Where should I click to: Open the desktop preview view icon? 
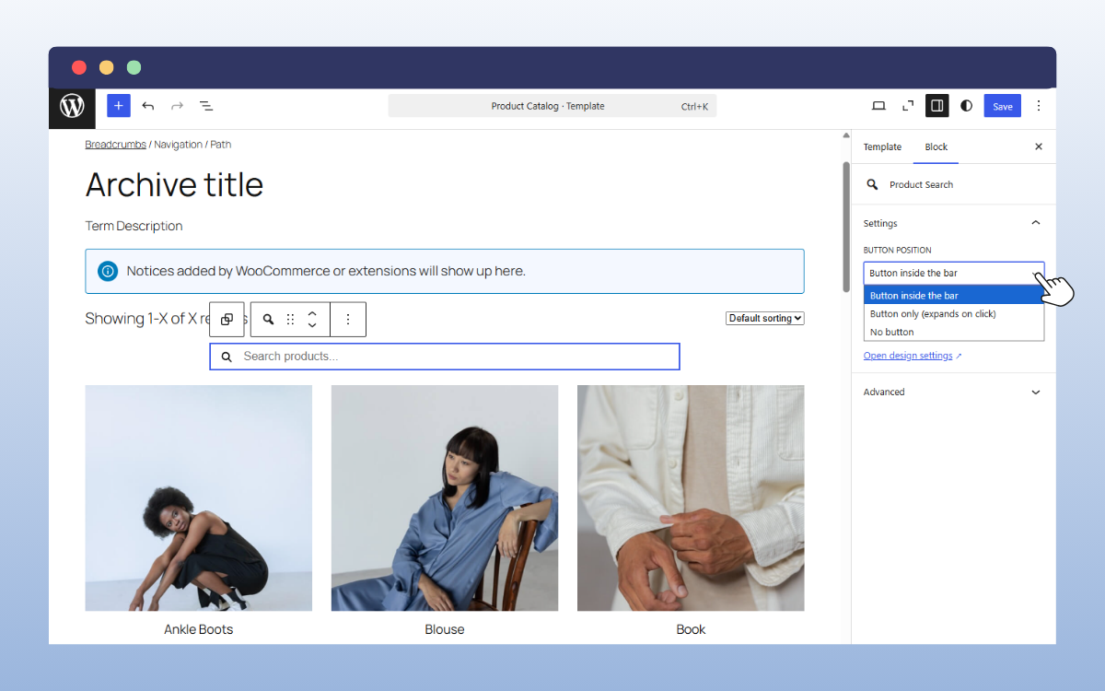(878, 106)
